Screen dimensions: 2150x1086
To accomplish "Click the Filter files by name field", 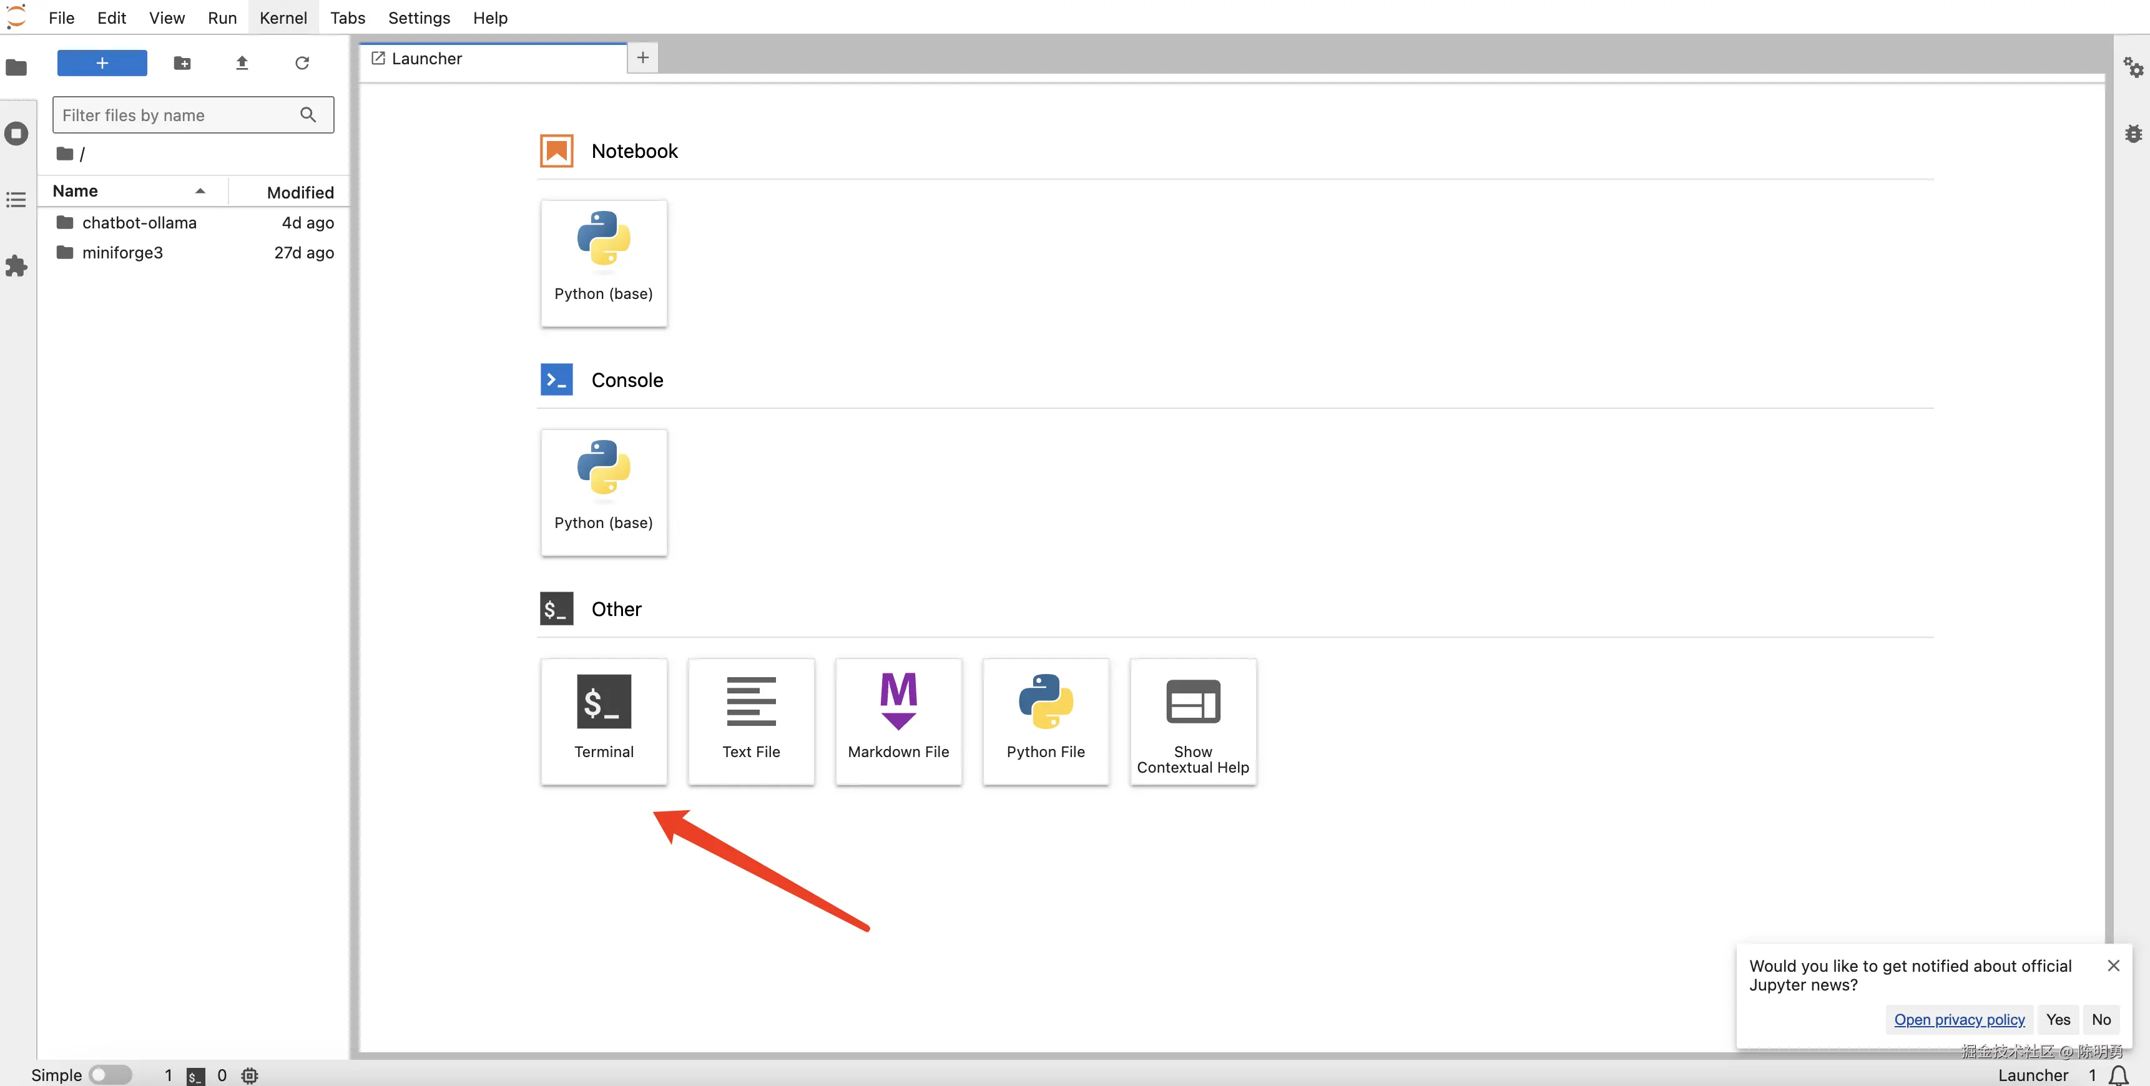I will tap(177, 115).
